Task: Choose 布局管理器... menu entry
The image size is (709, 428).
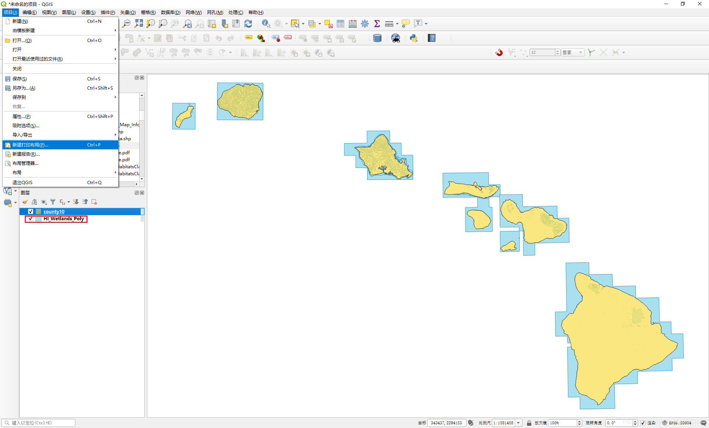Action: pyautogui.click(x=61, y=163)
